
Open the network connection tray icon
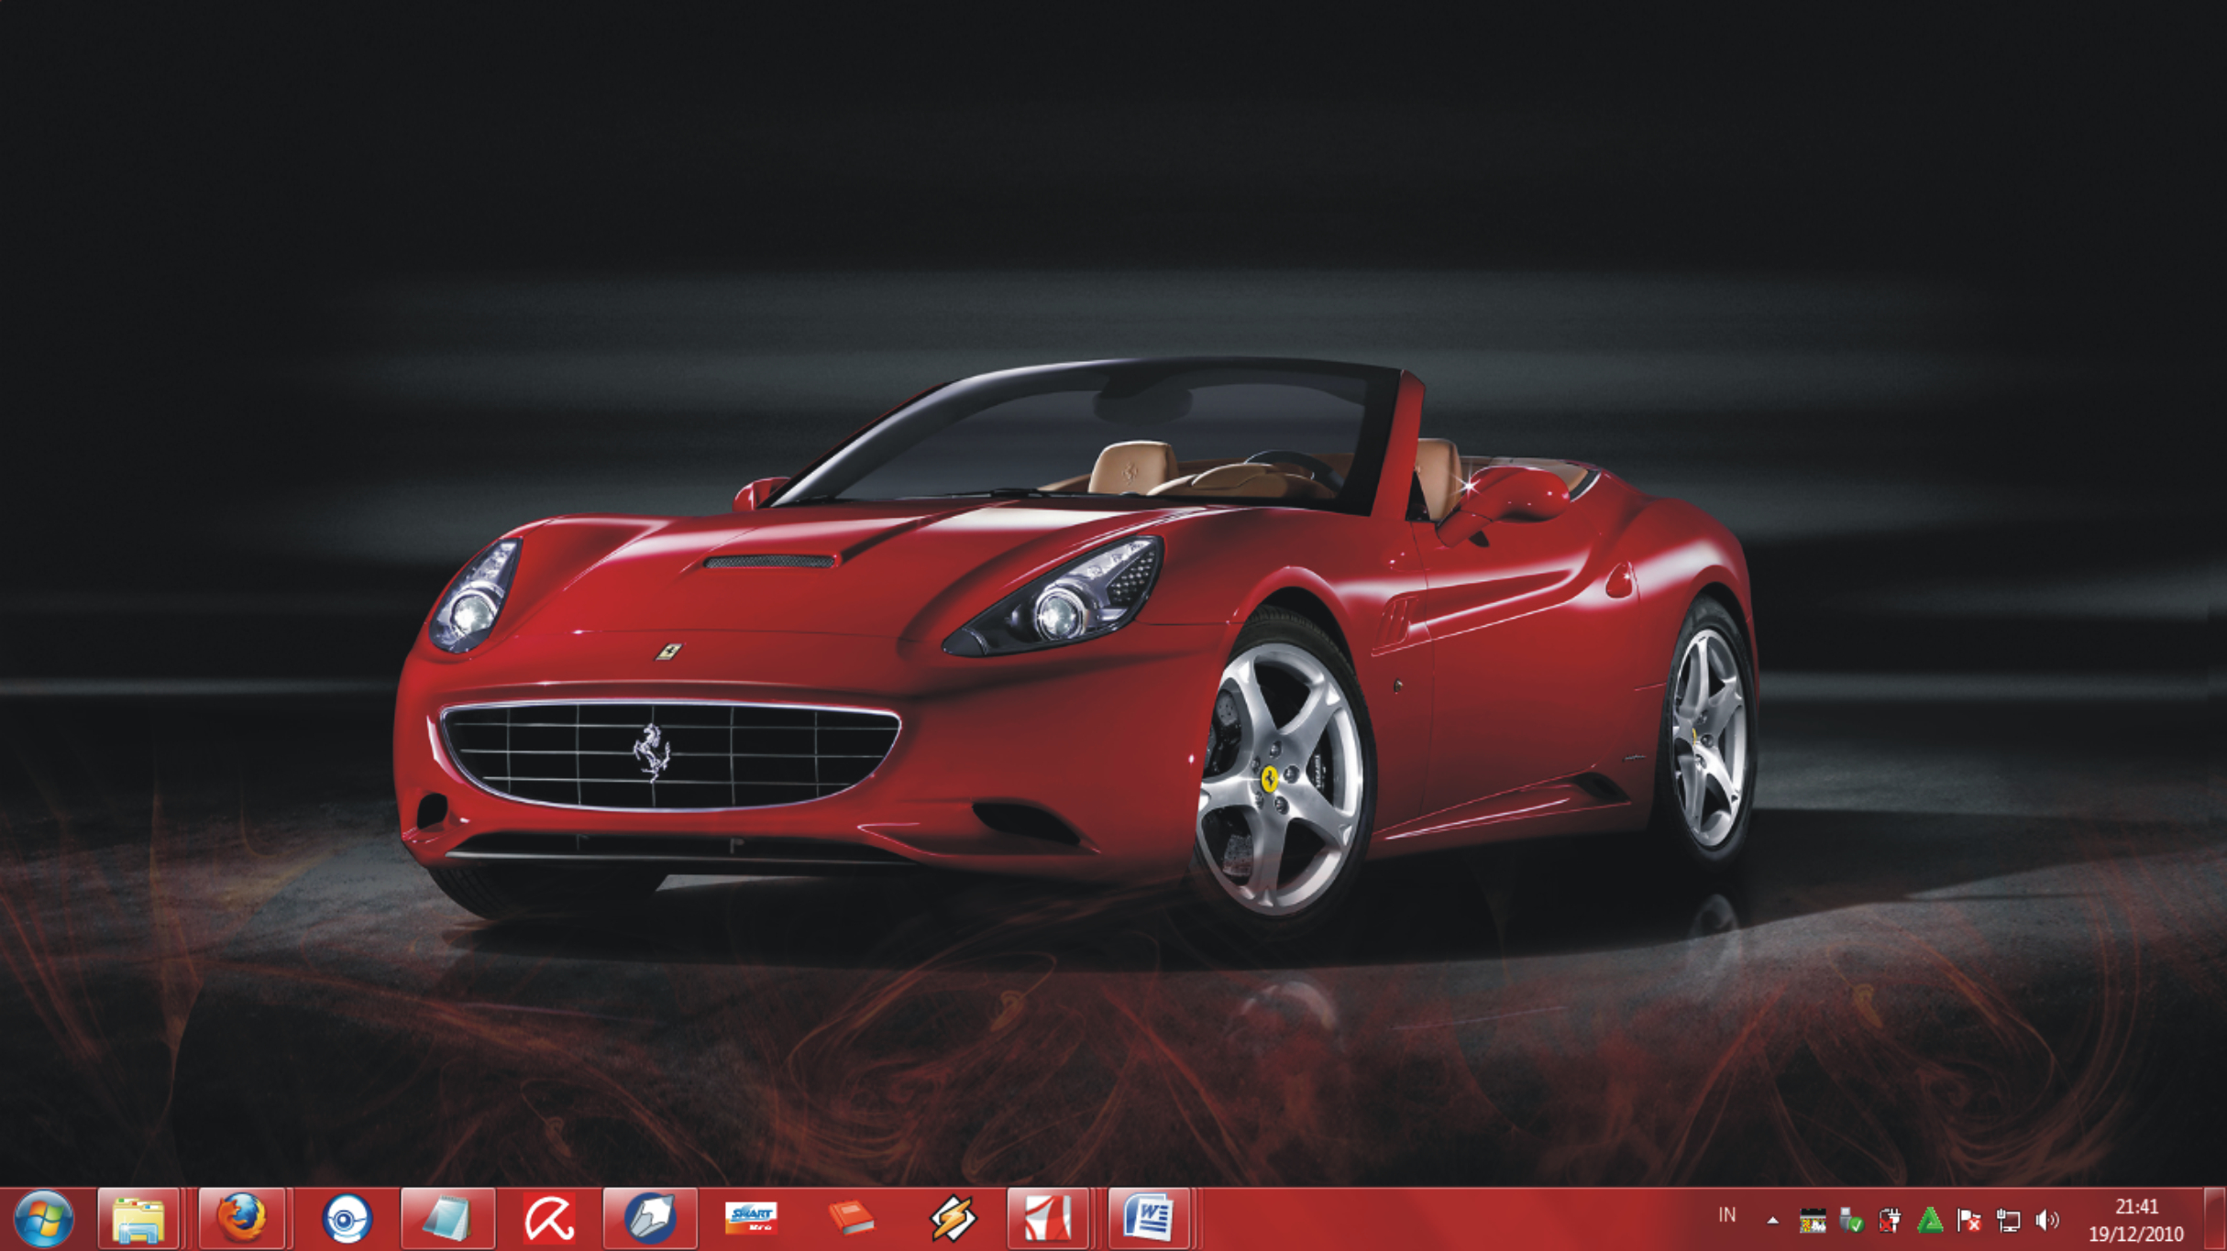pos(2008,1221)
